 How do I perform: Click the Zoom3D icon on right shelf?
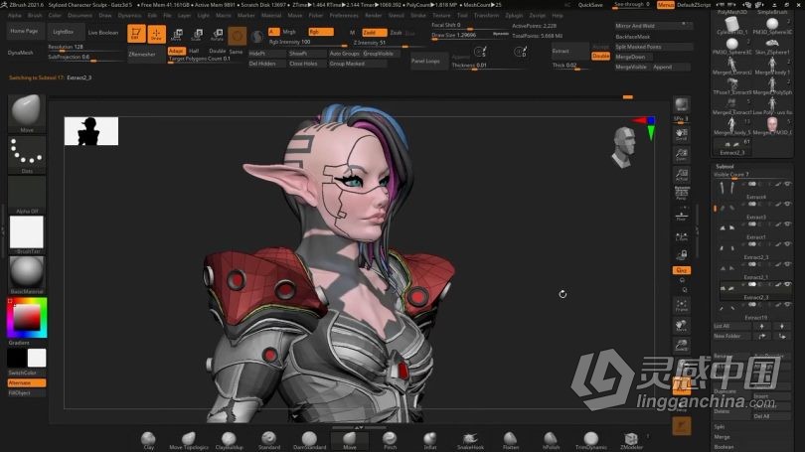682,346
